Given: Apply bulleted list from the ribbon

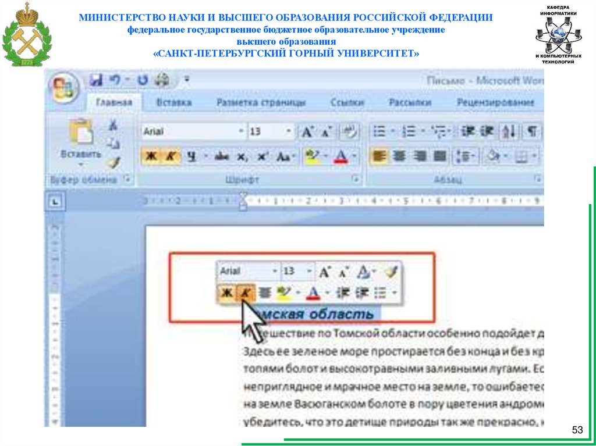Looking at the screenshot, I should pyautogui.click(x=379, y=132).
